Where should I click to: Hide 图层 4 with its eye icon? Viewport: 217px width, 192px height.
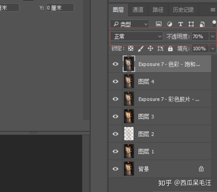[115, 81]
